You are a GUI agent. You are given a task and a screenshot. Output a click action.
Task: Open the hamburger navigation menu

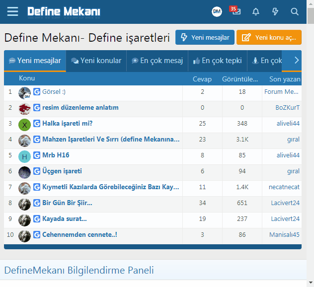point(12,11)
